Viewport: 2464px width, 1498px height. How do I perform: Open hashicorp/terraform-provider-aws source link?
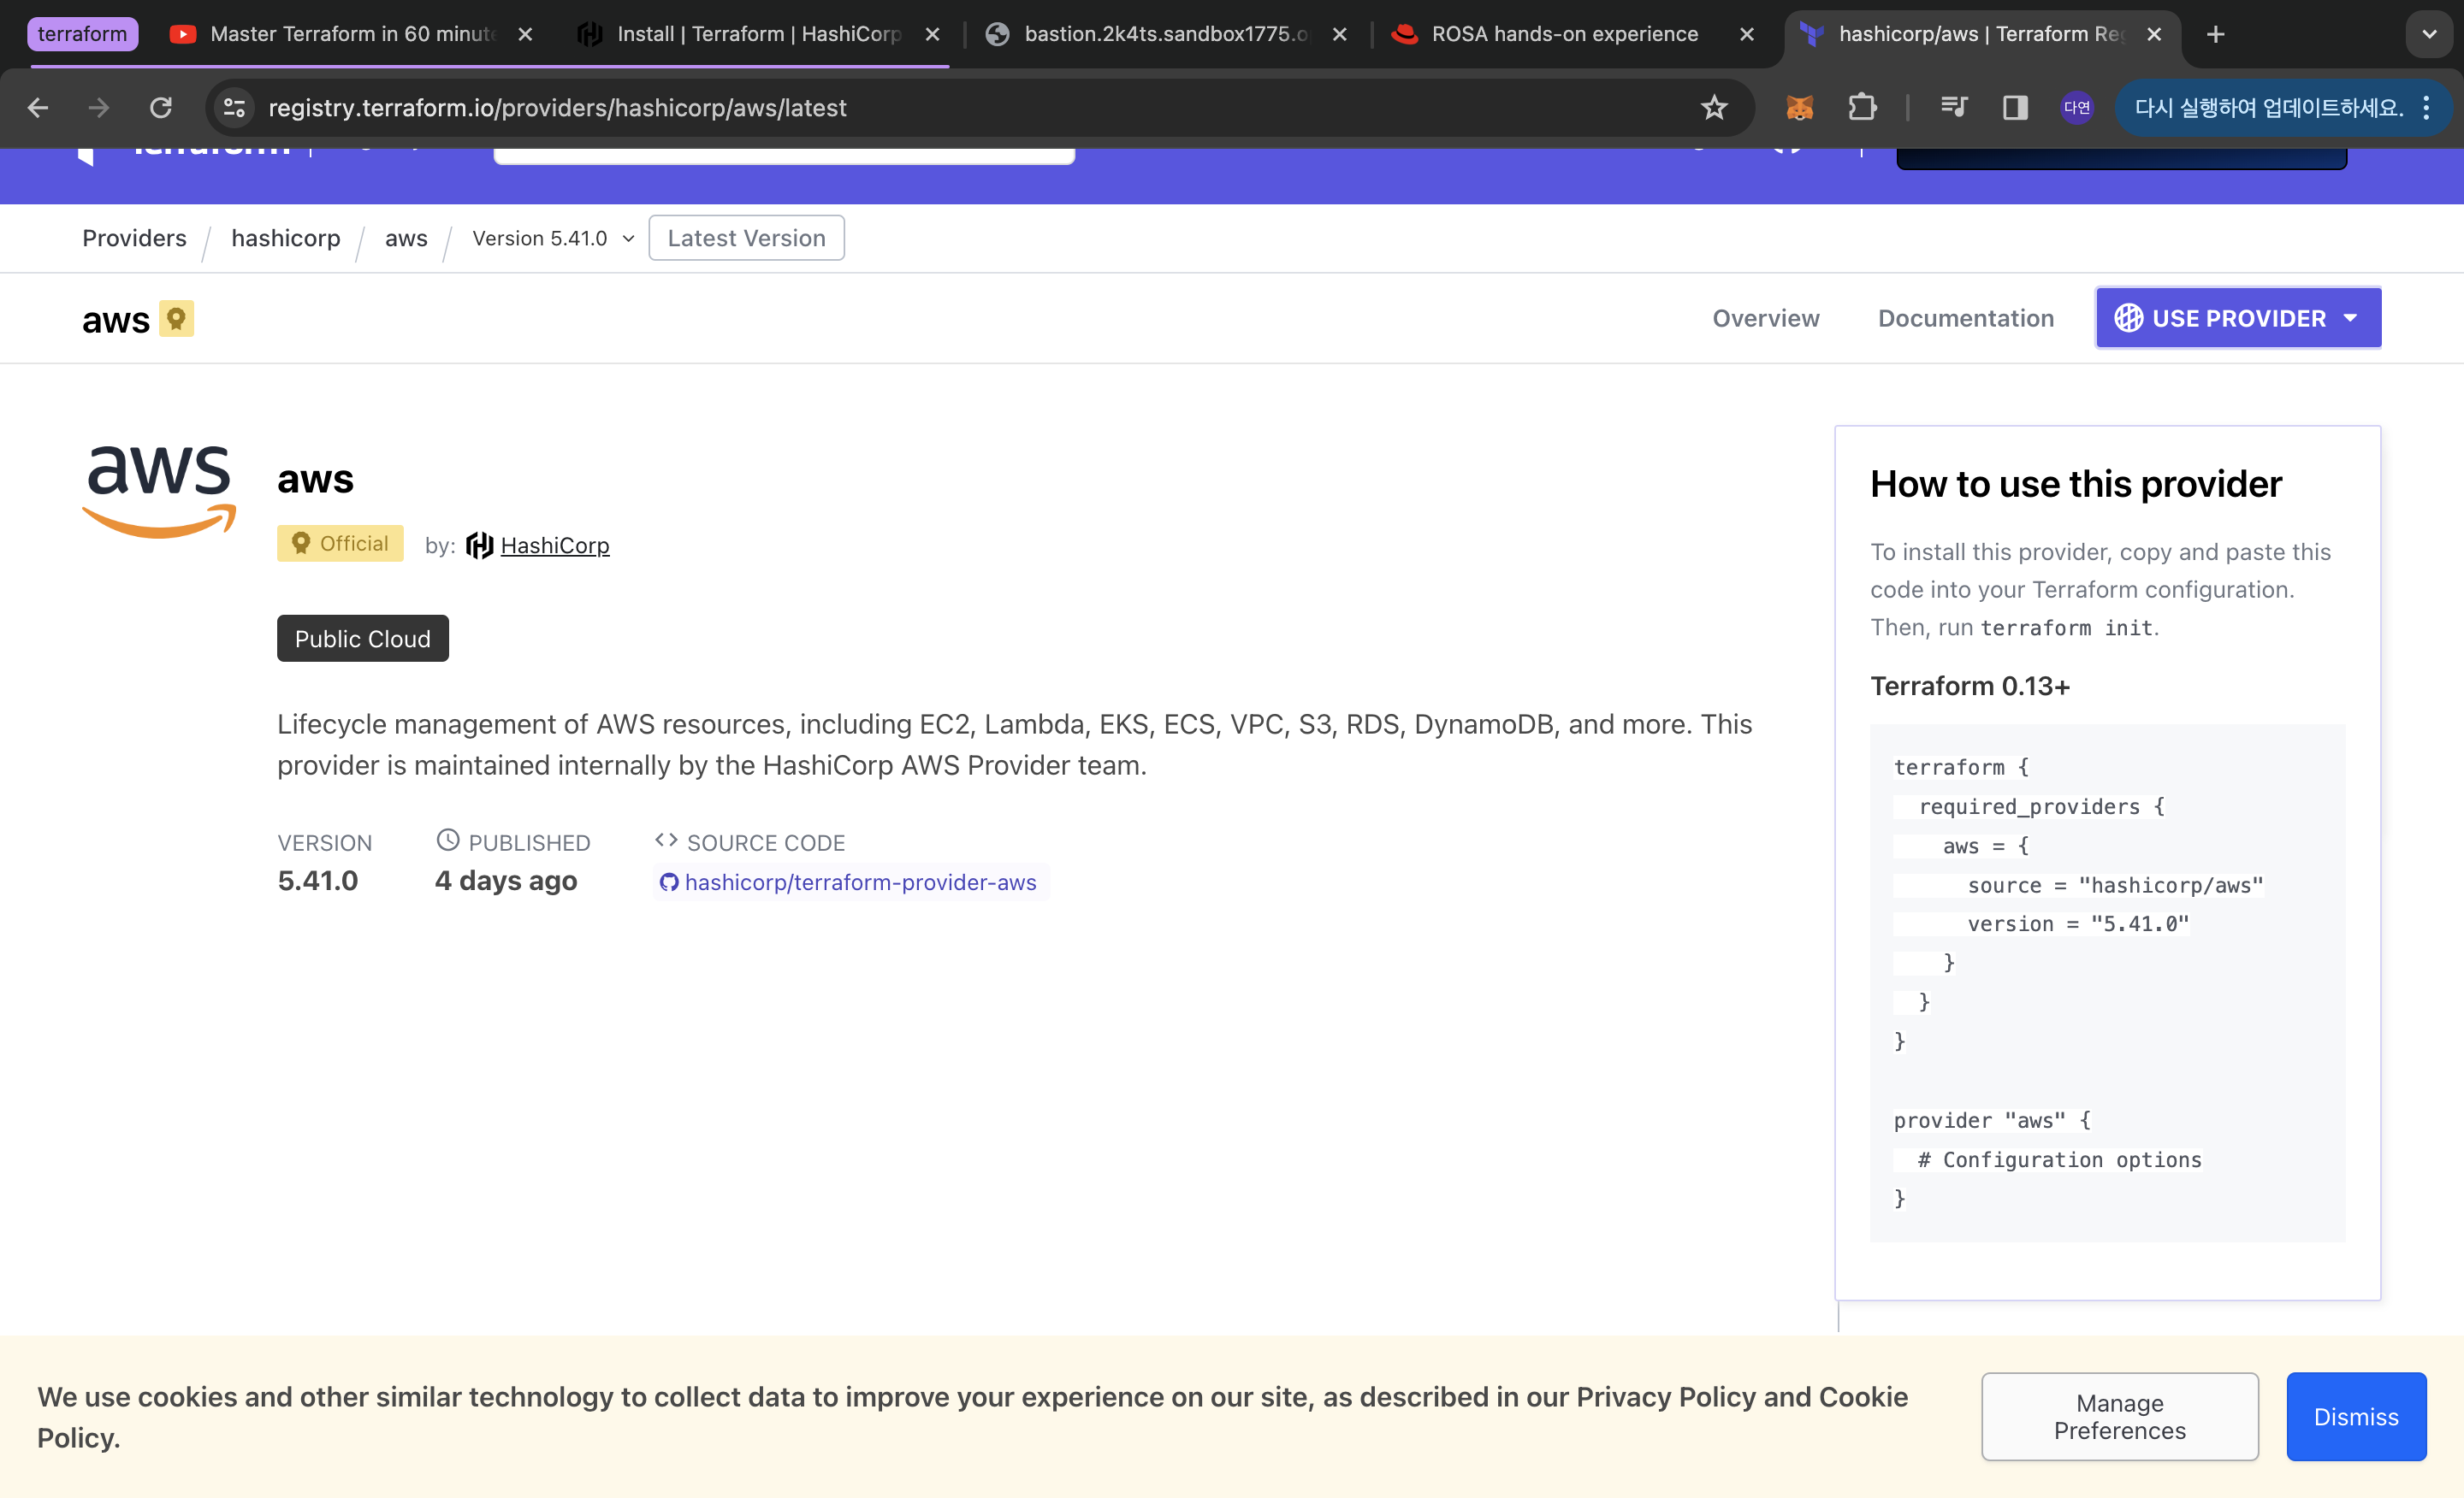click(850, 882)
